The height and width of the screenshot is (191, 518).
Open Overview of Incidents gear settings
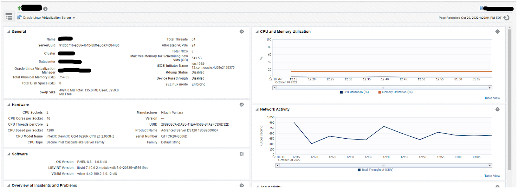click(242, 185)
